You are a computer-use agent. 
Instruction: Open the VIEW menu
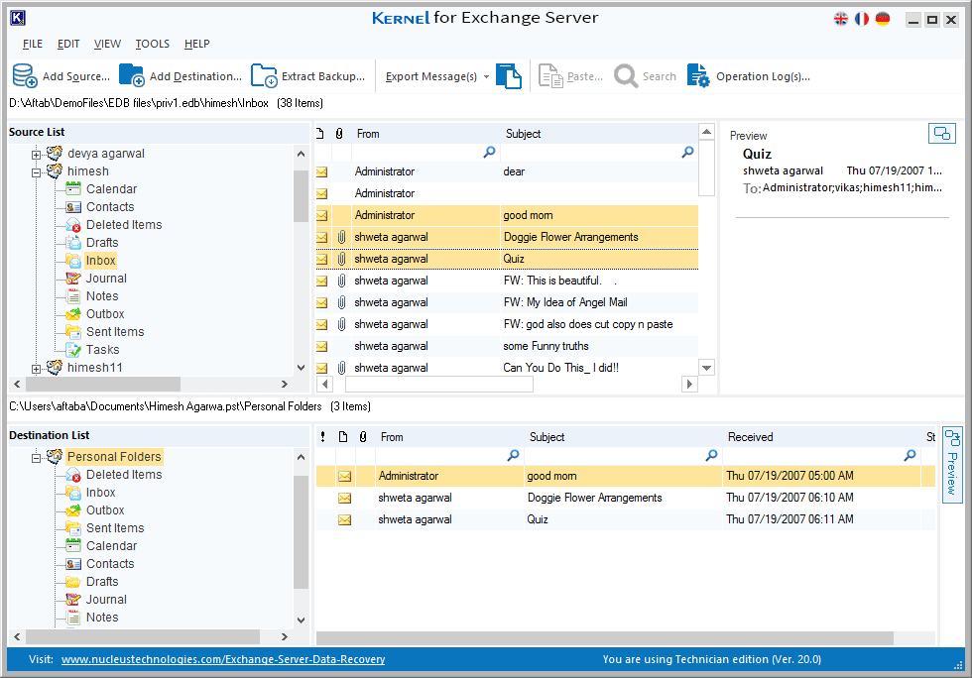coord(107,44)
